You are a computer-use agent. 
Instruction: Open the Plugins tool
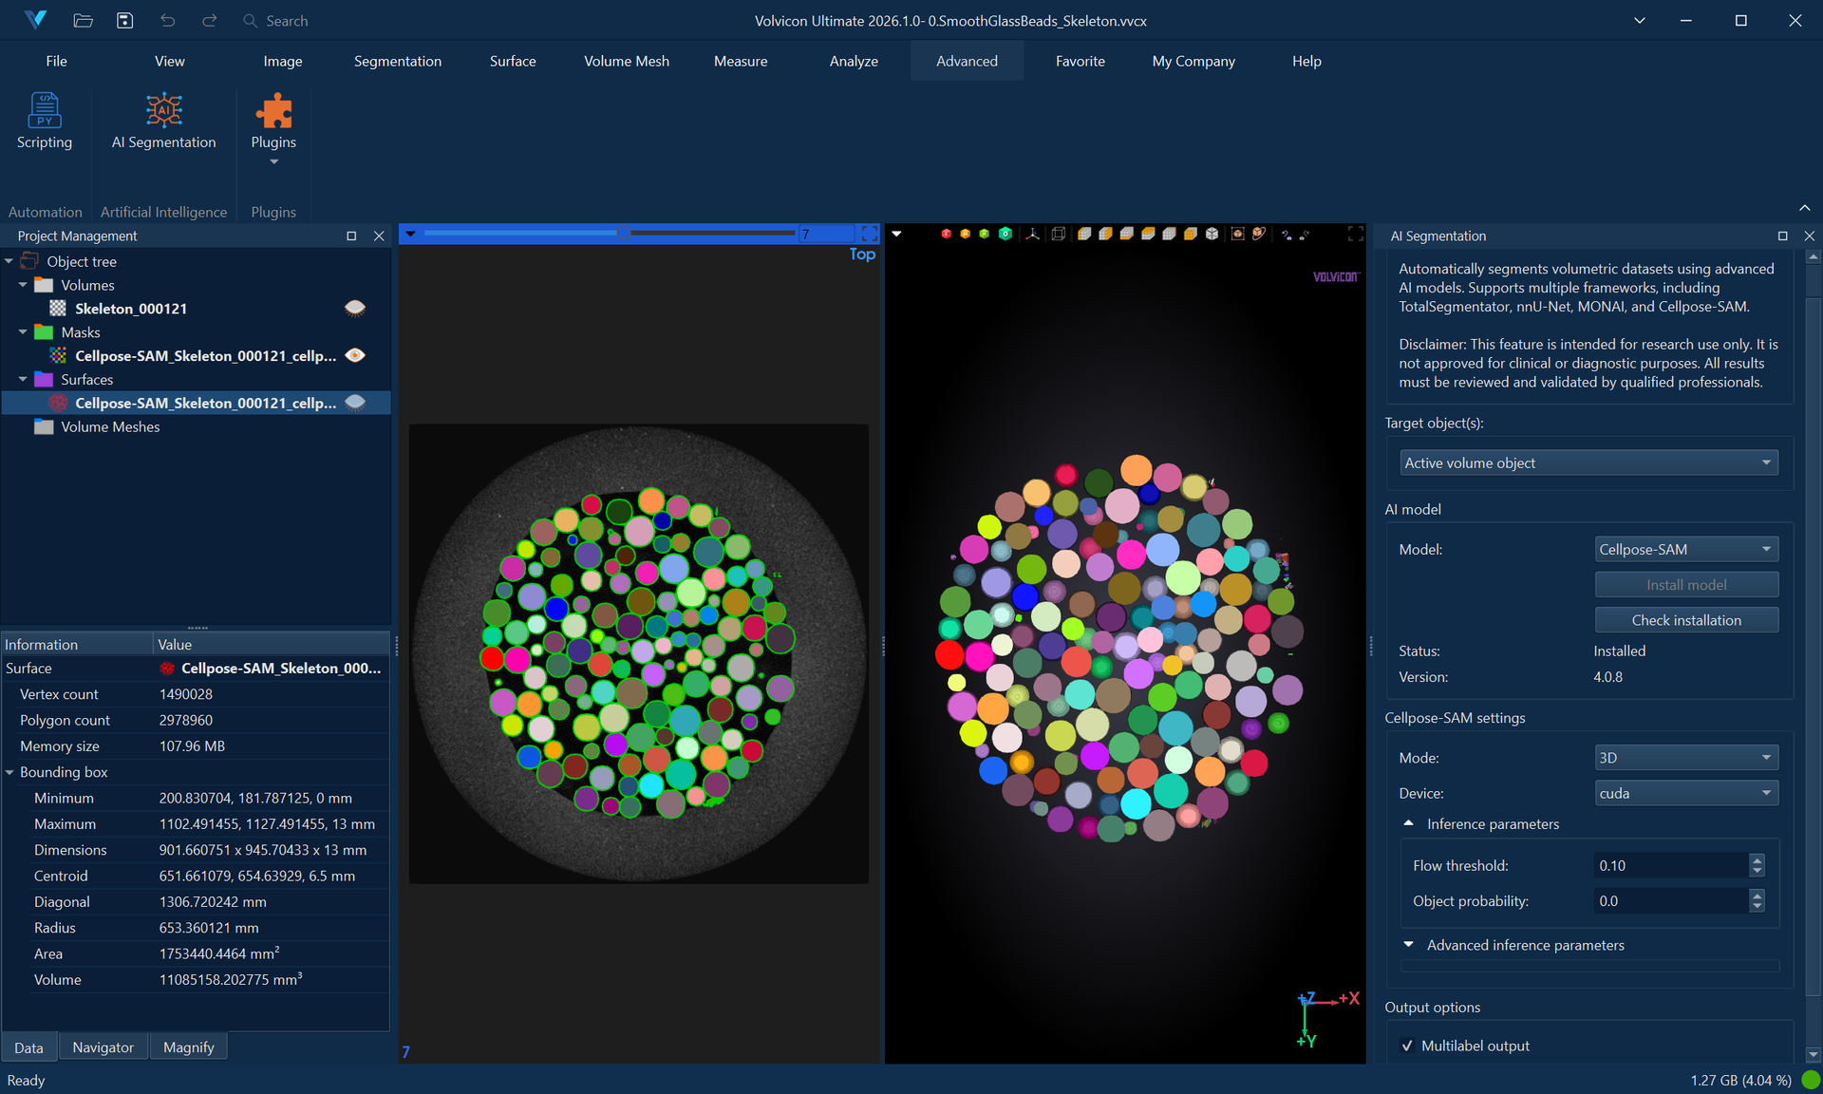[273, 119]
